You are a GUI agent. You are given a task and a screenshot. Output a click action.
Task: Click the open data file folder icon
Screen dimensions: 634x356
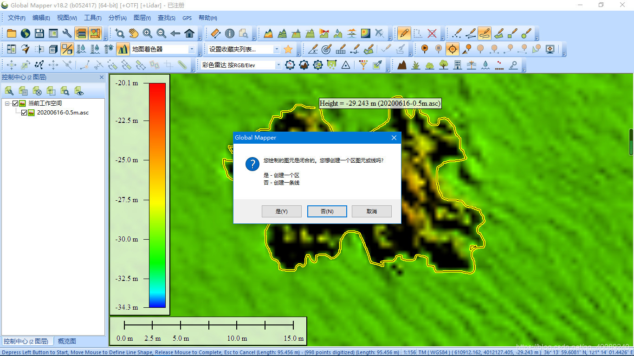click(x=12, y=33)
